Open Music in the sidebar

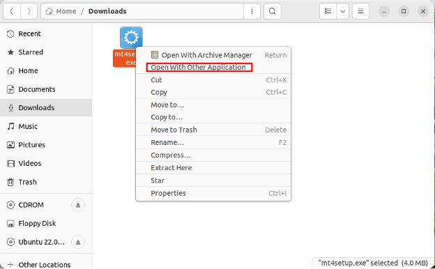point(46,126)
